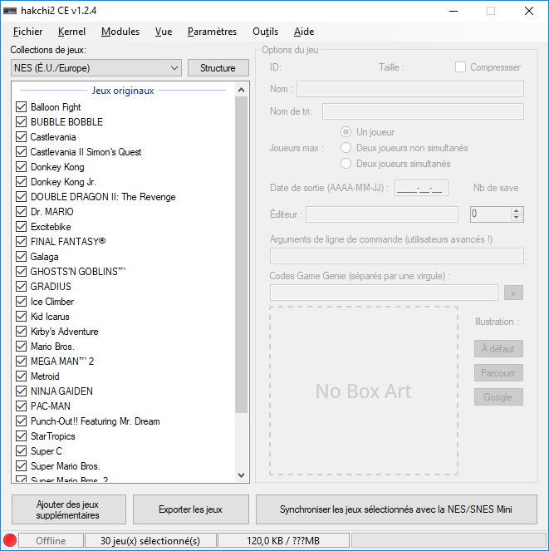Toggle the GHOSTS'N GOBLINS checkbox
The image size is (549, 551).
coord(21,272)
